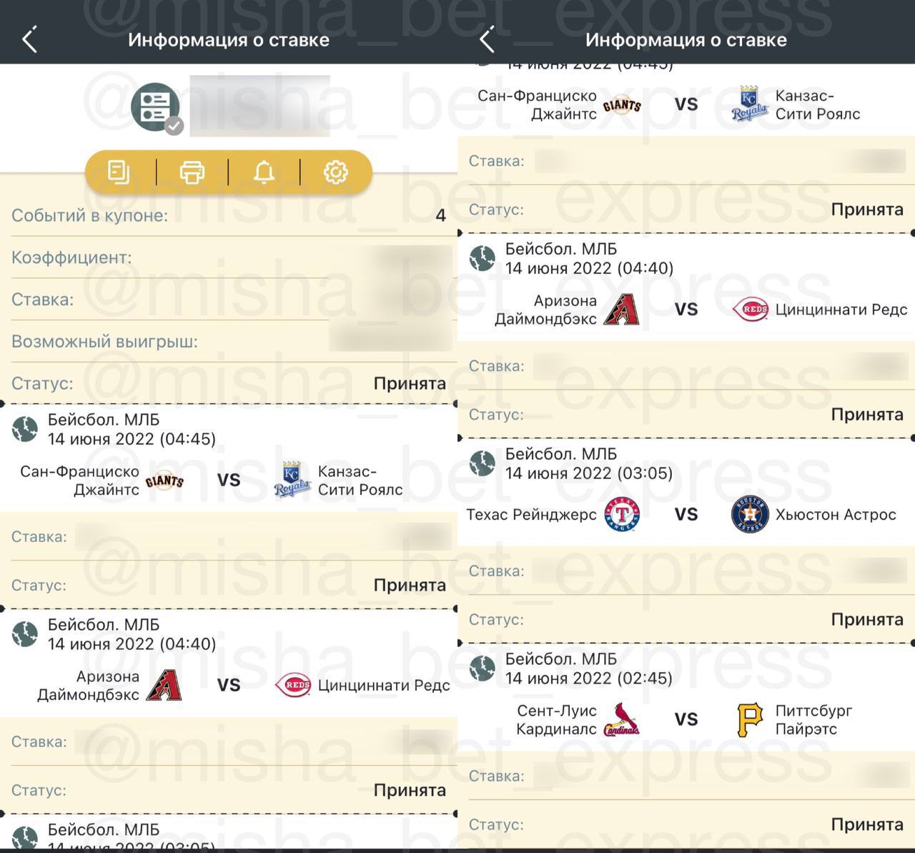The image size is (915, 853).
Task: Click baseball icon for 04:45 game, left panel
Action: coord(25,429)
